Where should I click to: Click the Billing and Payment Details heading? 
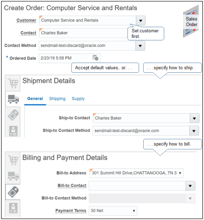(65, 158)
